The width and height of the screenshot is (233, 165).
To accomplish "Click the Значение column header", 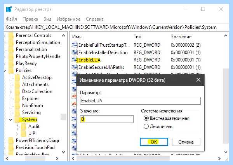I will pos(181,37).
